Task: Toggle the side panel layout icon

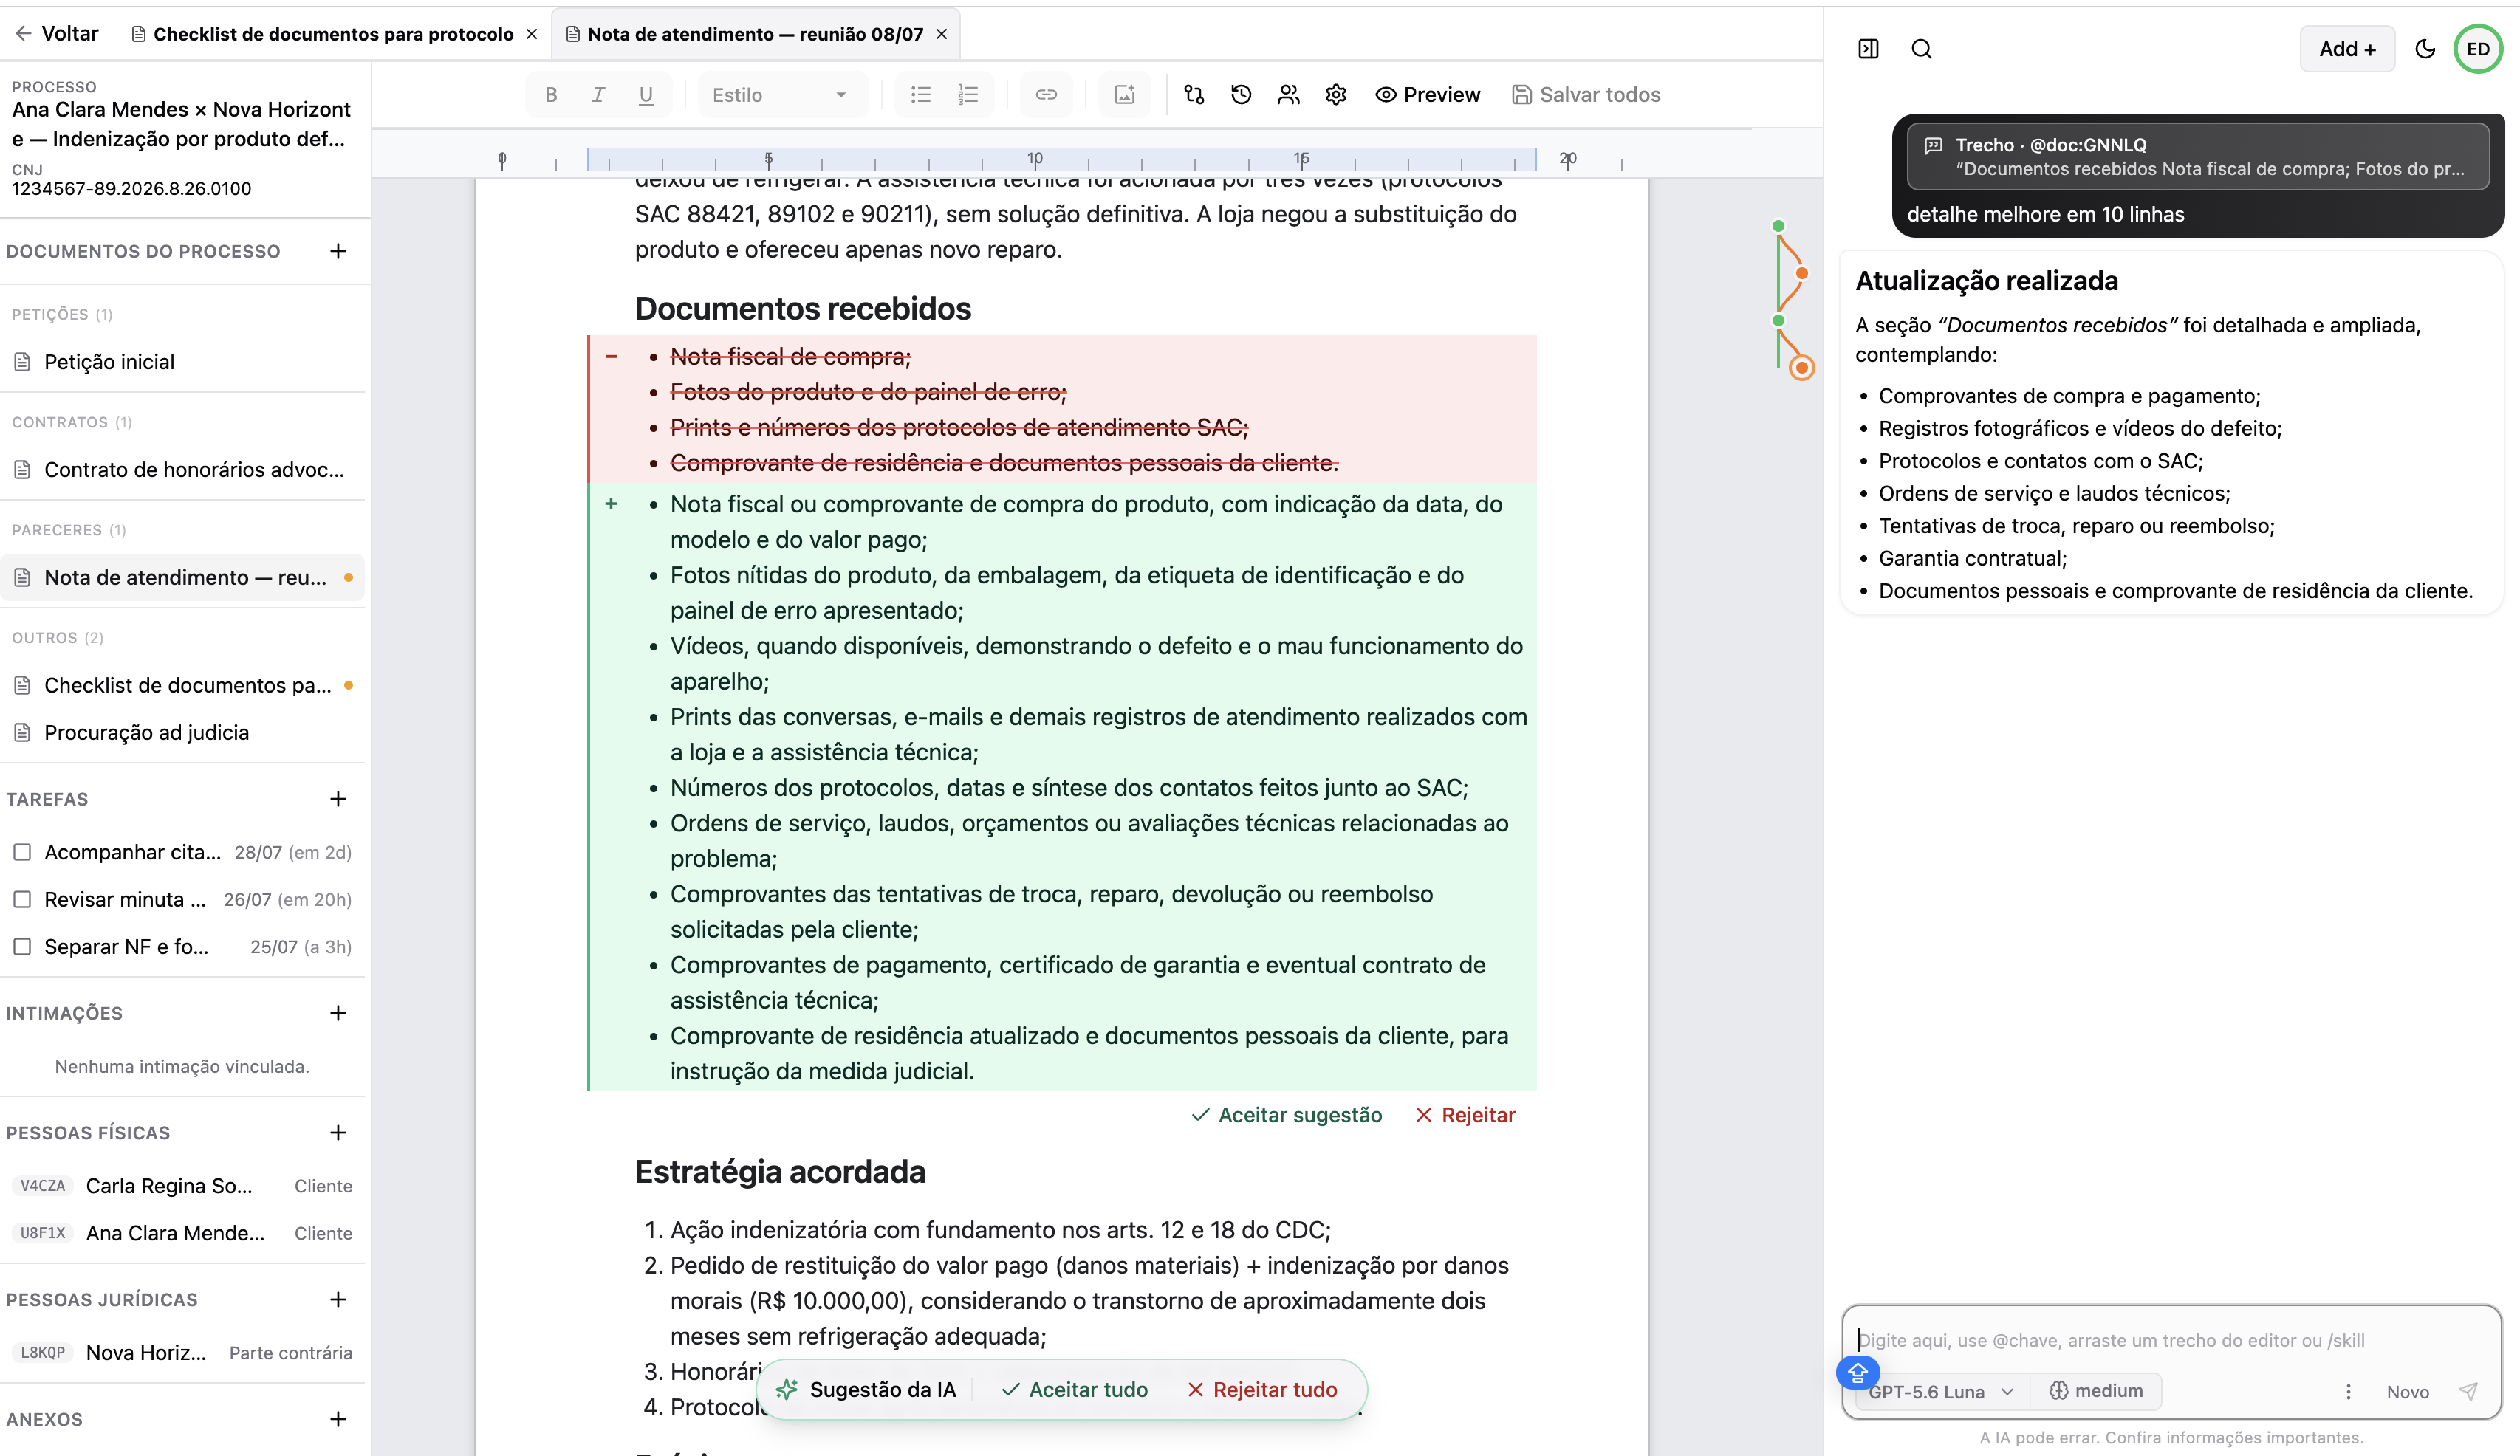Action: pyautogui.click(x=1868, y=49)
